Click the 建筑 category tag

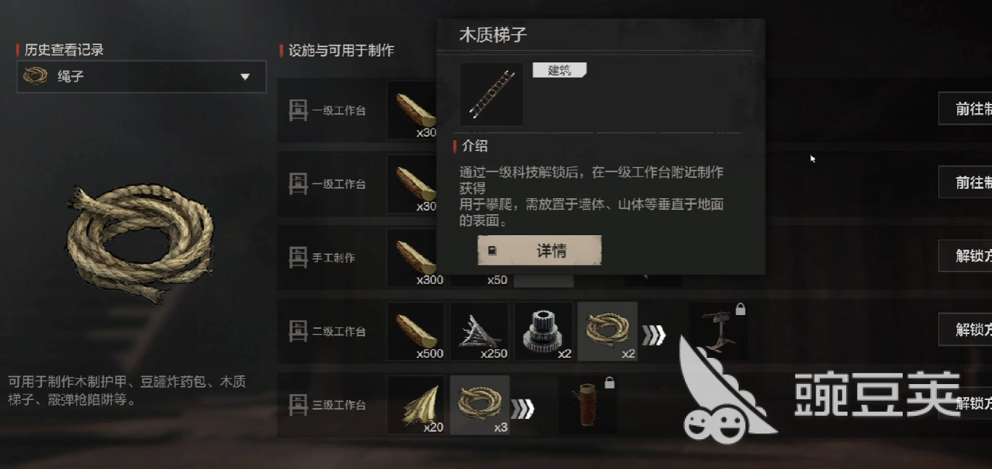click(559, 70)
